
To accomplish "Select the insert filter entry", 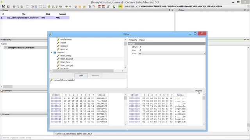I will coord(63,43).
